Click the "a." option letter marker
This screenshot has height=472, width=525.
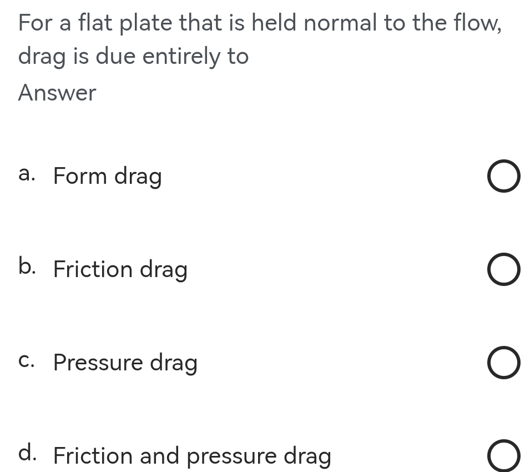tap(27, 174)
